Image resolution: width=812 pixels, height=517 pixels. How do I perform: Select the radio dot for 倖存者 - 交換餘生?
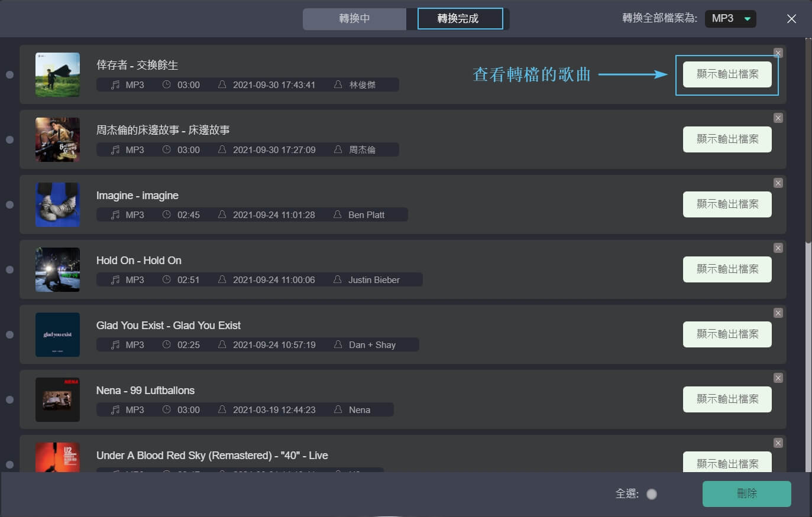pyautogui.click(x=9, y=74)
